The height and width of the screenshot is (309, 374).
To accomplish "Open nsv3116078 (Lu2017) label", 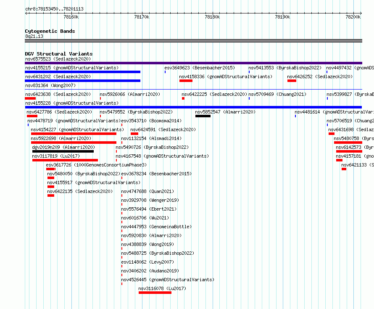I will point(162,288).
